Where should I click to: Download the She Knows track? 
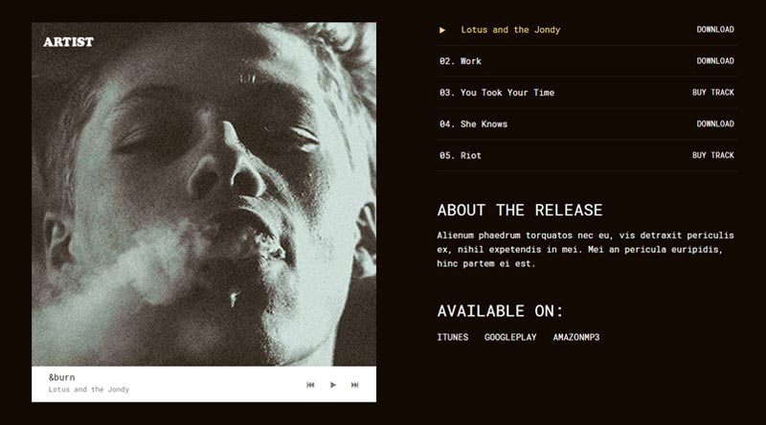[x=715, y=124]
